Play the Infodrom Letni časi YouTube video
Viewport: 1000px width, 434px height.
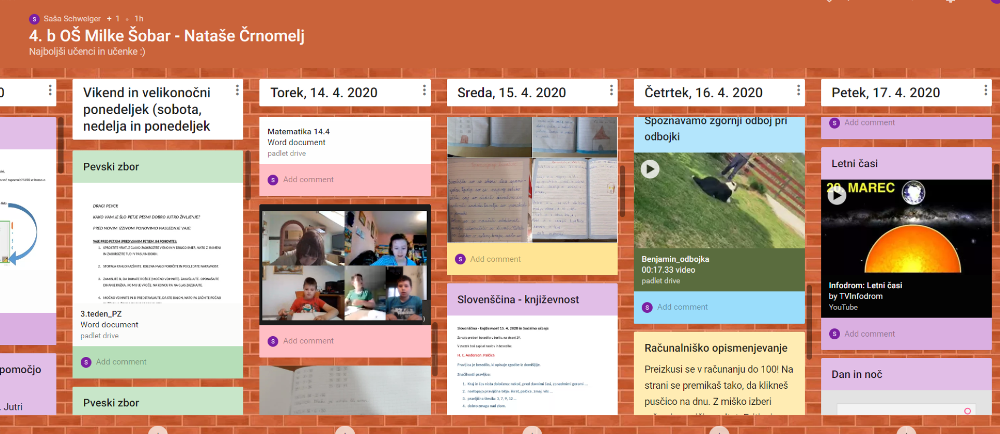pyautogui.click(x=836, y=196)
